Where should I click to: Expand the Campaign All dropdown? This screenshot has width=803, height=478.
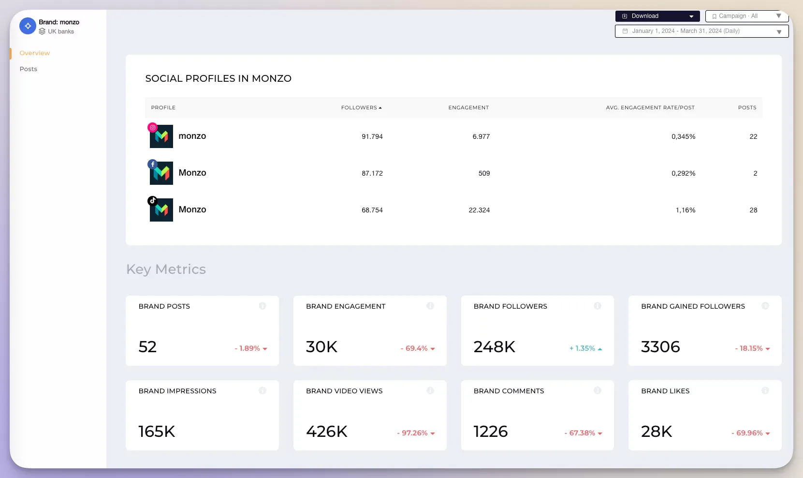[x=747, y=16]
